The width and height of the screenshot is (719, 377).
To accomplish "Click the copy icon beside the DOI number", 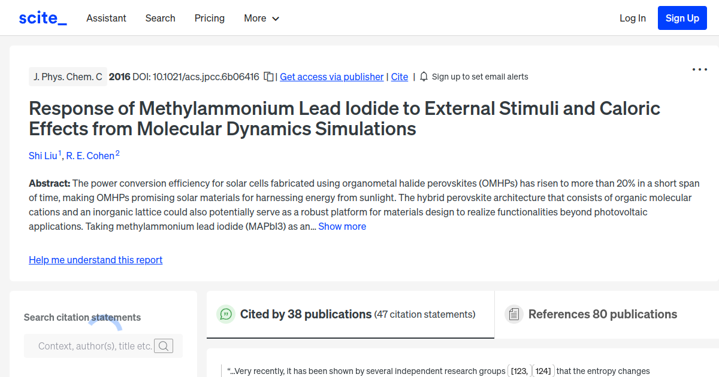I will [x=268, y=77].
